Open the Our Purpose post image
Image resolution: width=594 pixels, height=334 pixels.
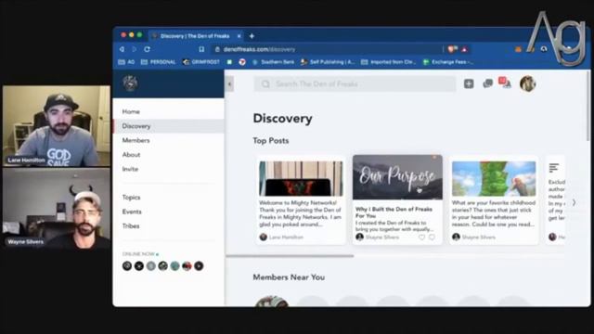[397, 177]
